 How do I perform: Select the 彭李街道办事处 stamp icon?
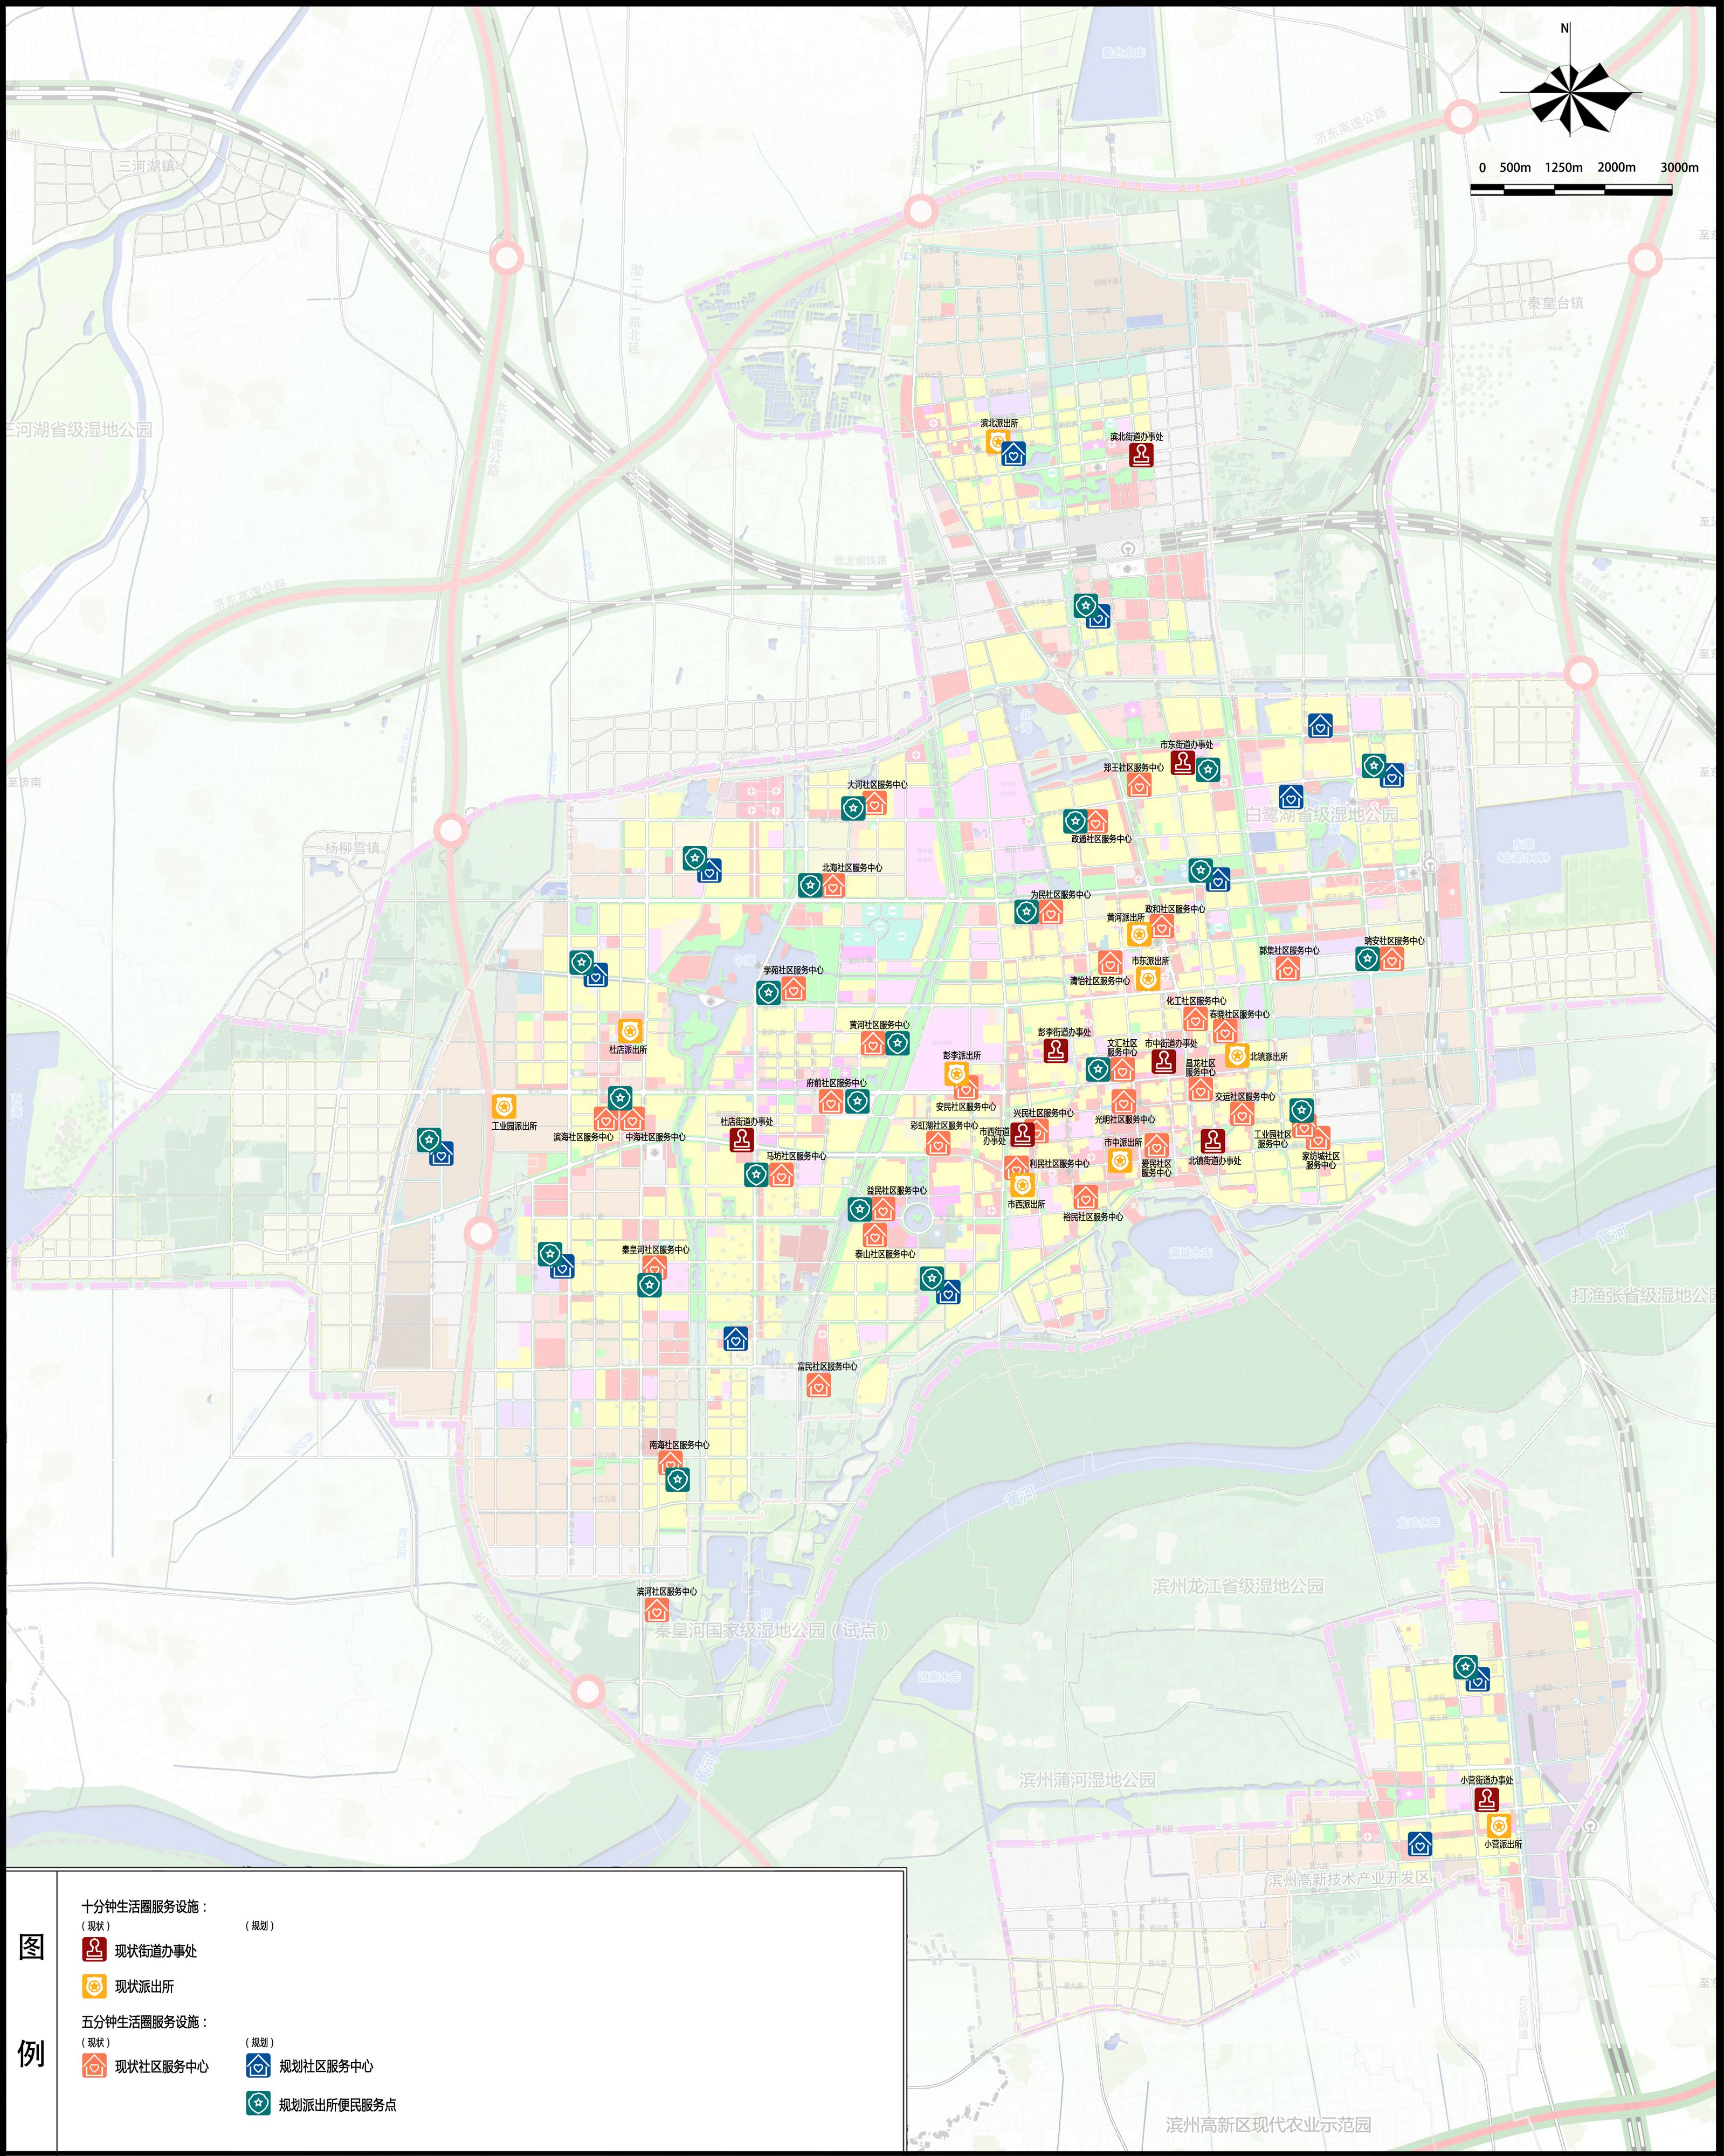1055,1050
